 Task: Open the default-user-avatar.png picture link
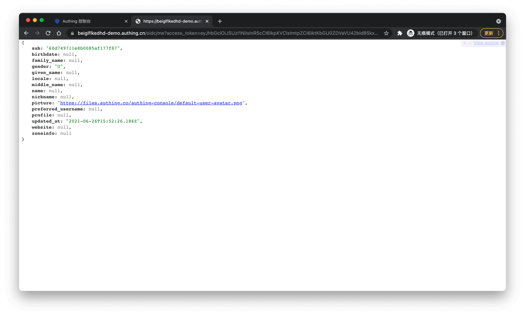pyautogui.click(x=151, y=103)
